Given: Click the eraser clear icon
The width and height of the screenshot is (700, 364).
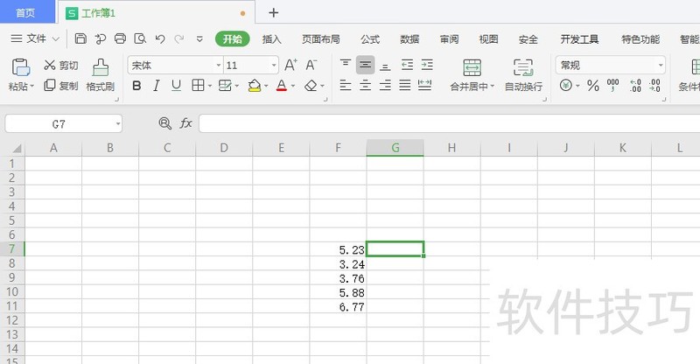Looking at the screenshot, I should [x=311, y=85].
